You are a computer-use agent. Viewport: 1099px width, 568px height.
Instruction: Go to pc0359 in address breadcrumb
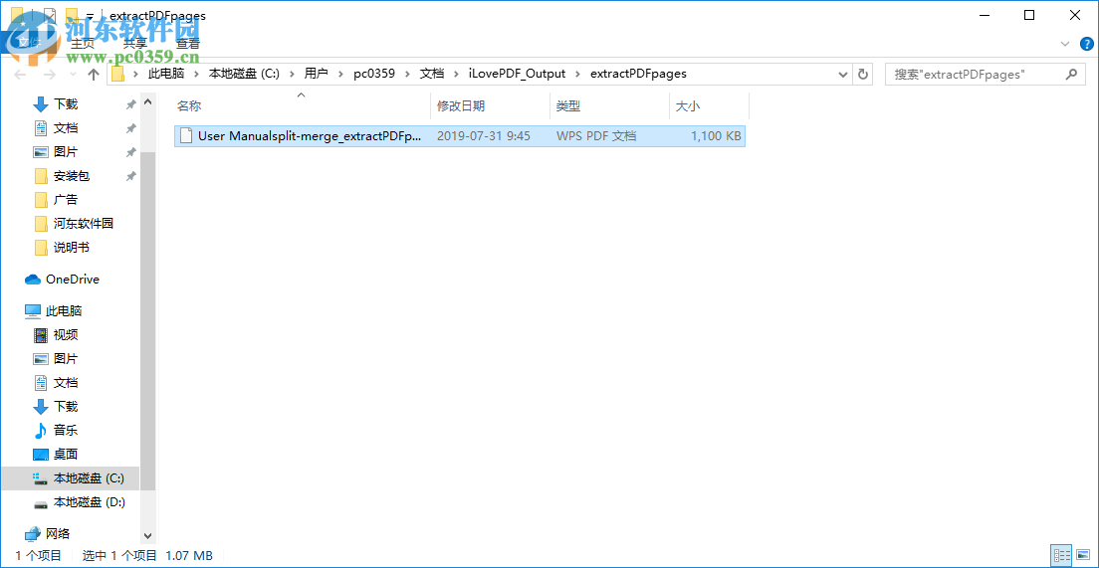pos(375,74)
